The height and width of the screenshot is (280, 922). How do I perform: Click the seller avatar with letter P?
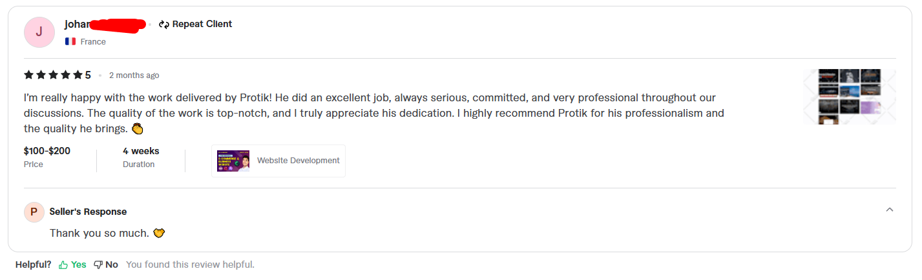34,212
